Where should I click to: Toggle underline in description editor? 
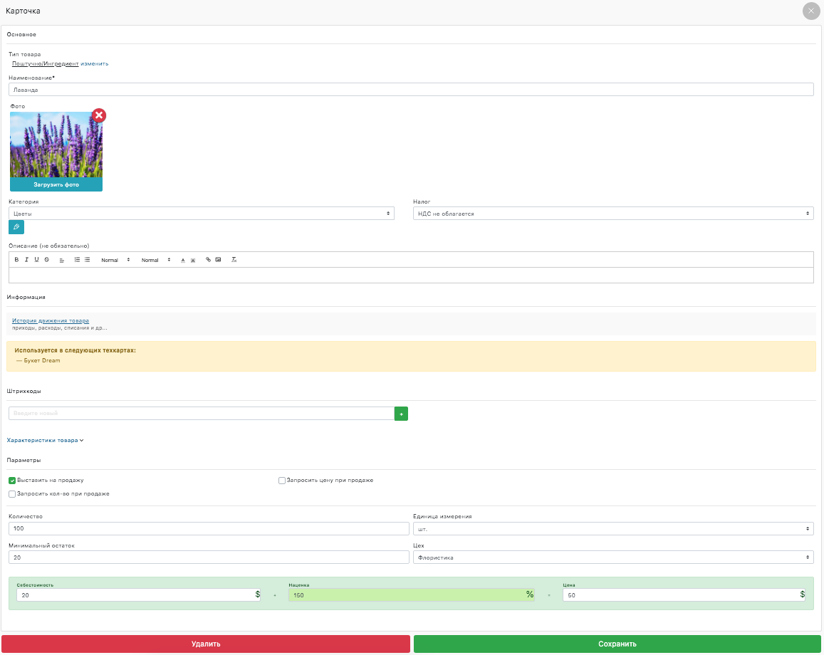click(x=36, y=260)
